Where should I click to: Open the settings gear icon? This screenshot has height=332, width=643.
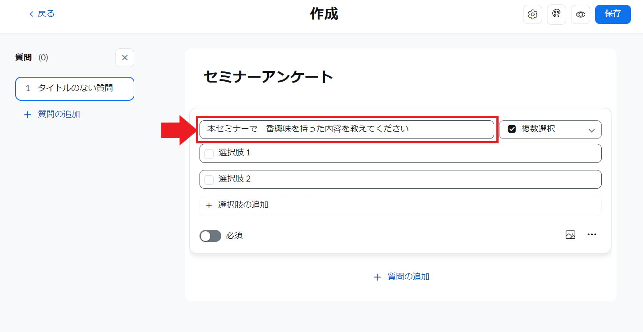pyautogui.click(x=532, y=14)
